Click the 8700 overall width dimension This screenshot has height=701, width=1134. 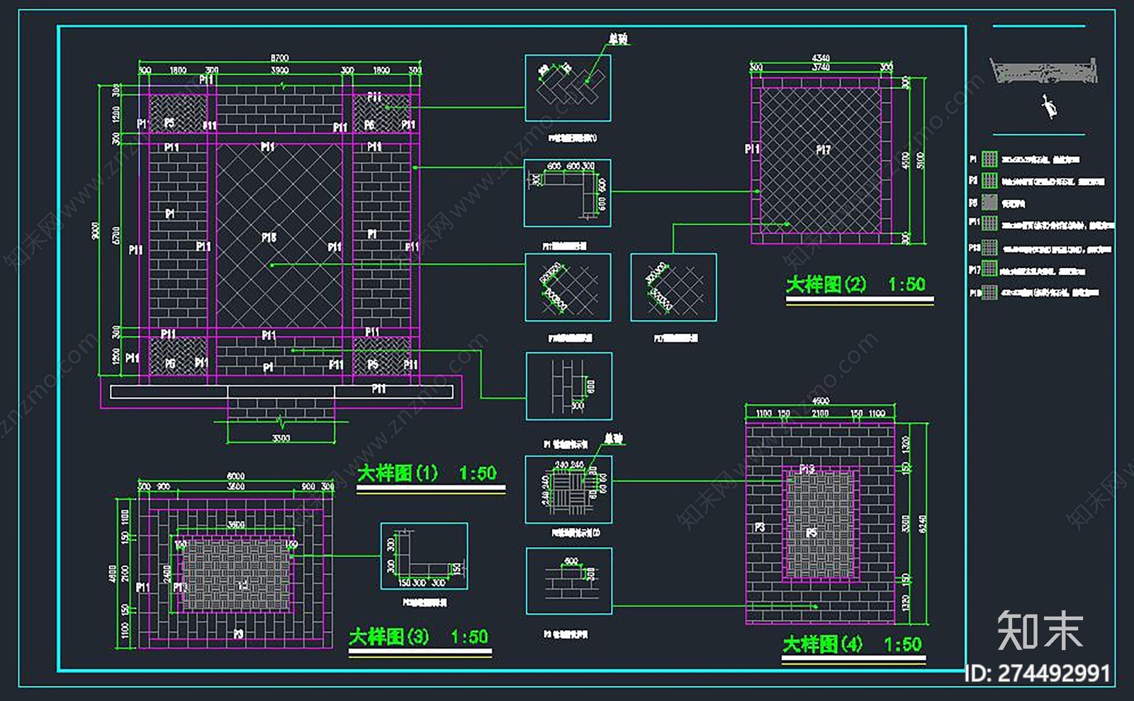click(x=280, y=58)
